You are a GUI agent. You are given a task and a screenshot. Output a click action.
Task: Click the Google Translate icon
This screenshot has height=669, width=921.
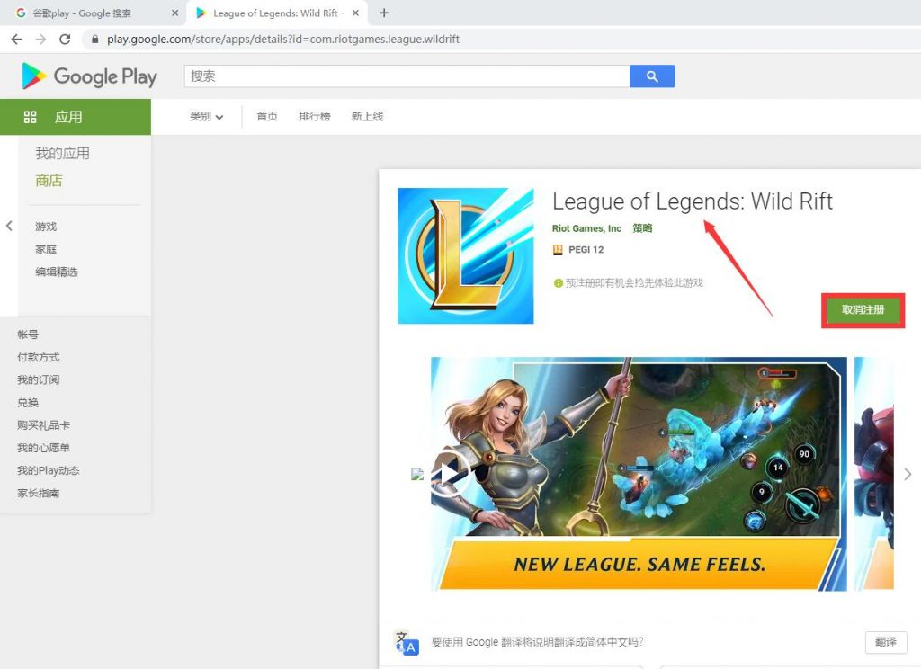click(x=407, y=643)
